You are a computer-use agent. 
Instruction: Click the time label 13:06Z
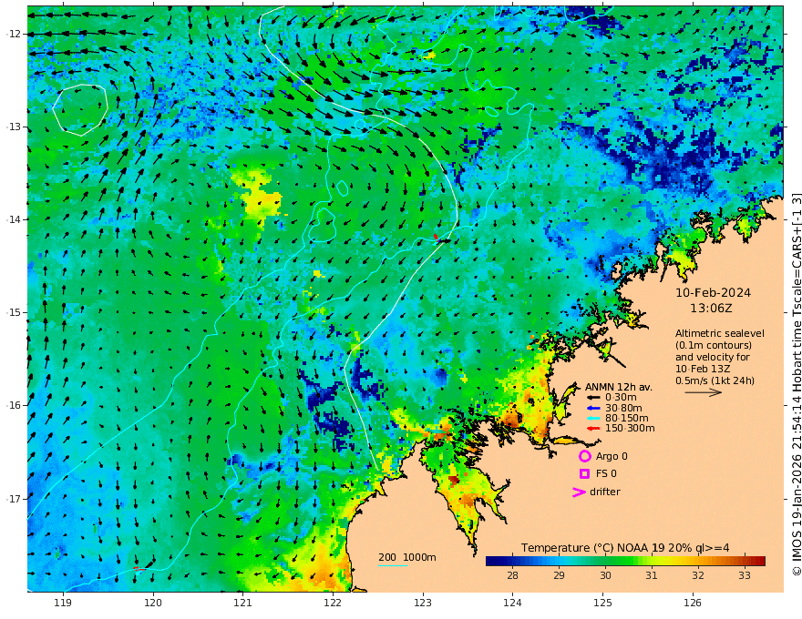pos(711,309)
